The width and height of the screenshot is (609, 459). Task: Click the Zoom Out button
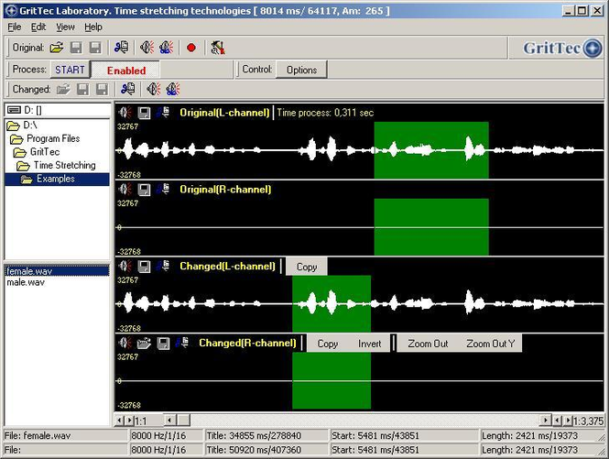(x=428, y=344)
